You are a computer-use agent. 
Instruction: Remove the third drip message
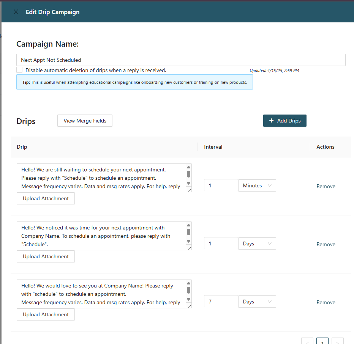tap(326, 302)
